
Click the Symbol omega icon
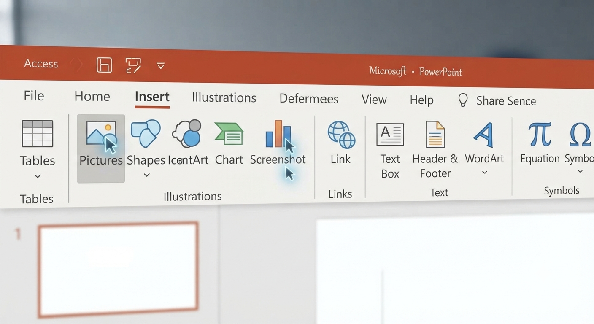point(580,134)
